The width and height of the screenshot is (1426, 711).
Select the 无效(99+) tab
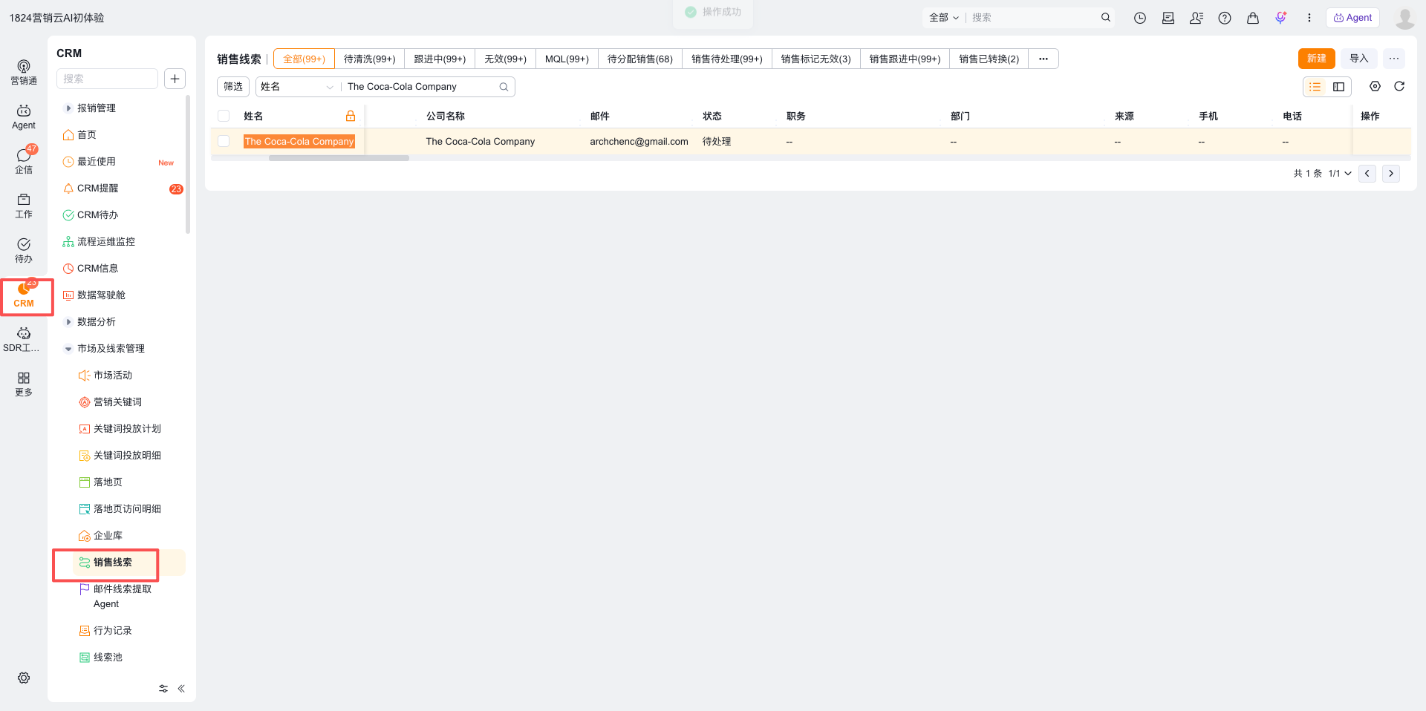click(505, 59)
